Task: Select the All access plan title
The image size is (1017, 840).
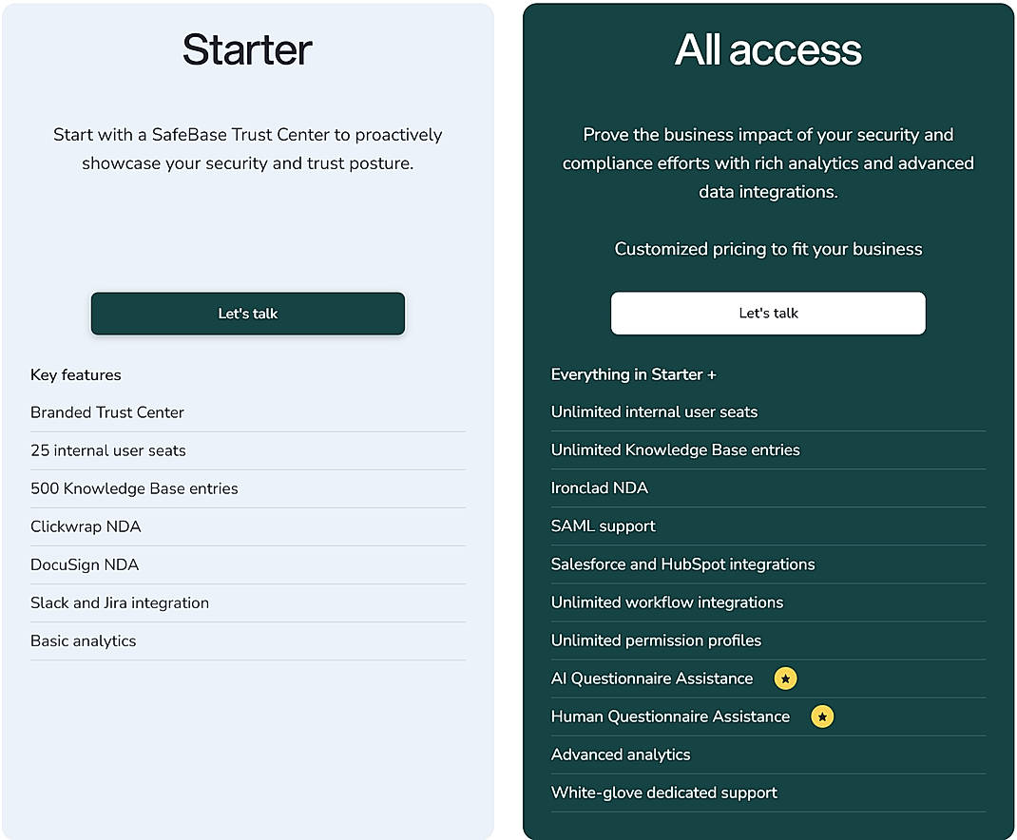Action: [x=767, y=49]
